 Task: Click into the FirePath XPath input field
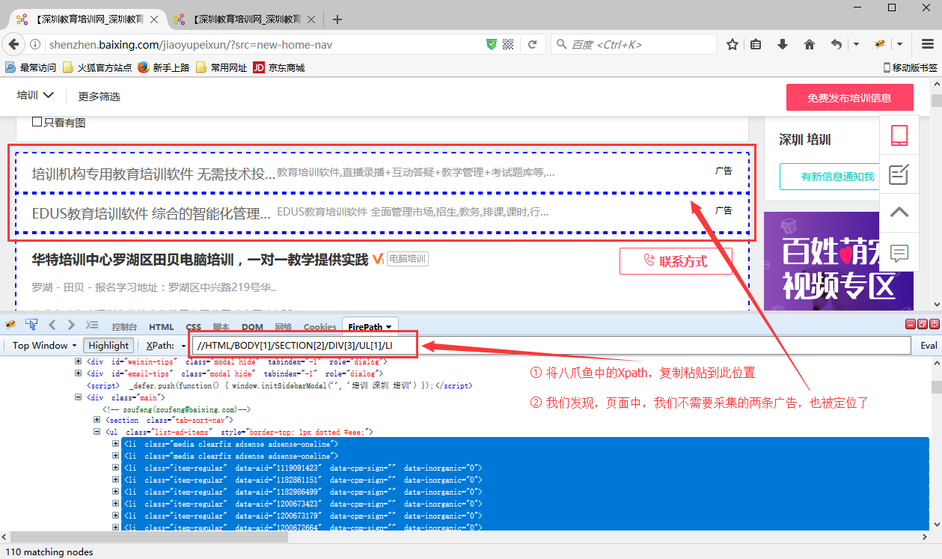[552, 346]
